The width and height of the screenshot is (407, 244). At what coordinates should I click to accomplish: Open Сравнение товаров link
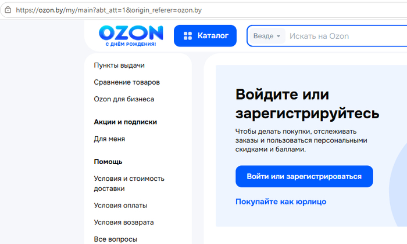(x=127, y=82)
